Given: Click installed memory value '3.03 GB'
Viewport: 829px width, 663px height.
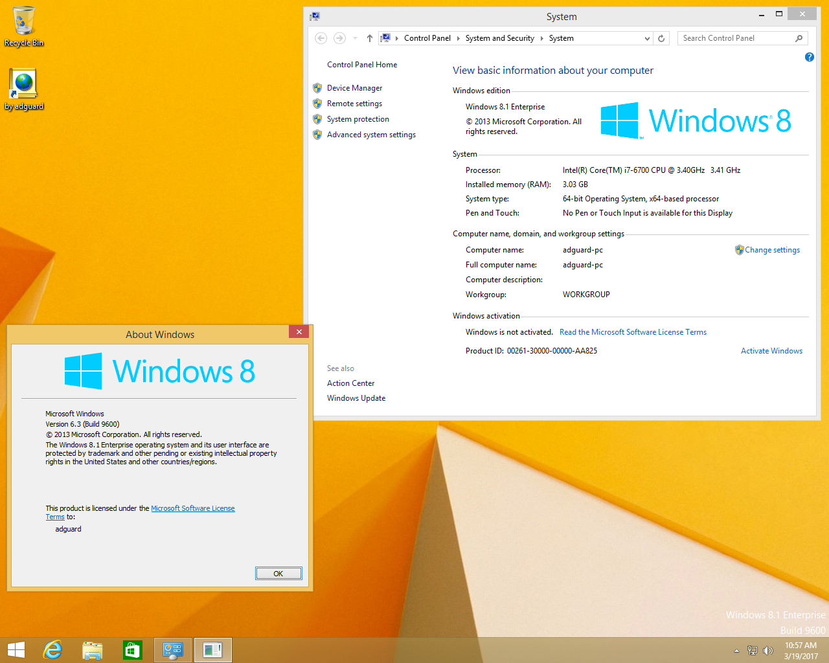Looking at the screenshot, I should 575,185.
